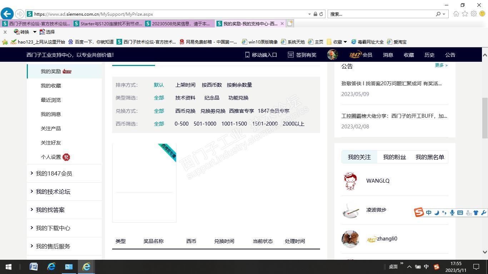The image size is (488, 274).
Task: Click the add-to-favorites-bar star icon
Action: [x=5, y=42]
